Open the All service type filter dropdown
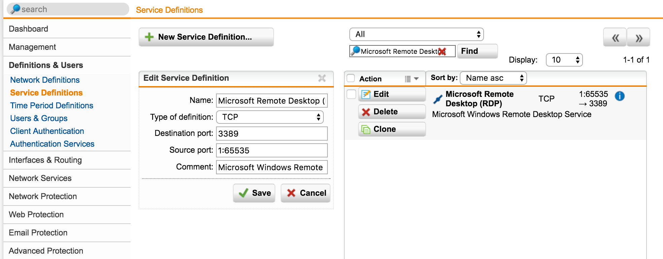The height and width of the screenshot is (259, 663). [417, 34]
